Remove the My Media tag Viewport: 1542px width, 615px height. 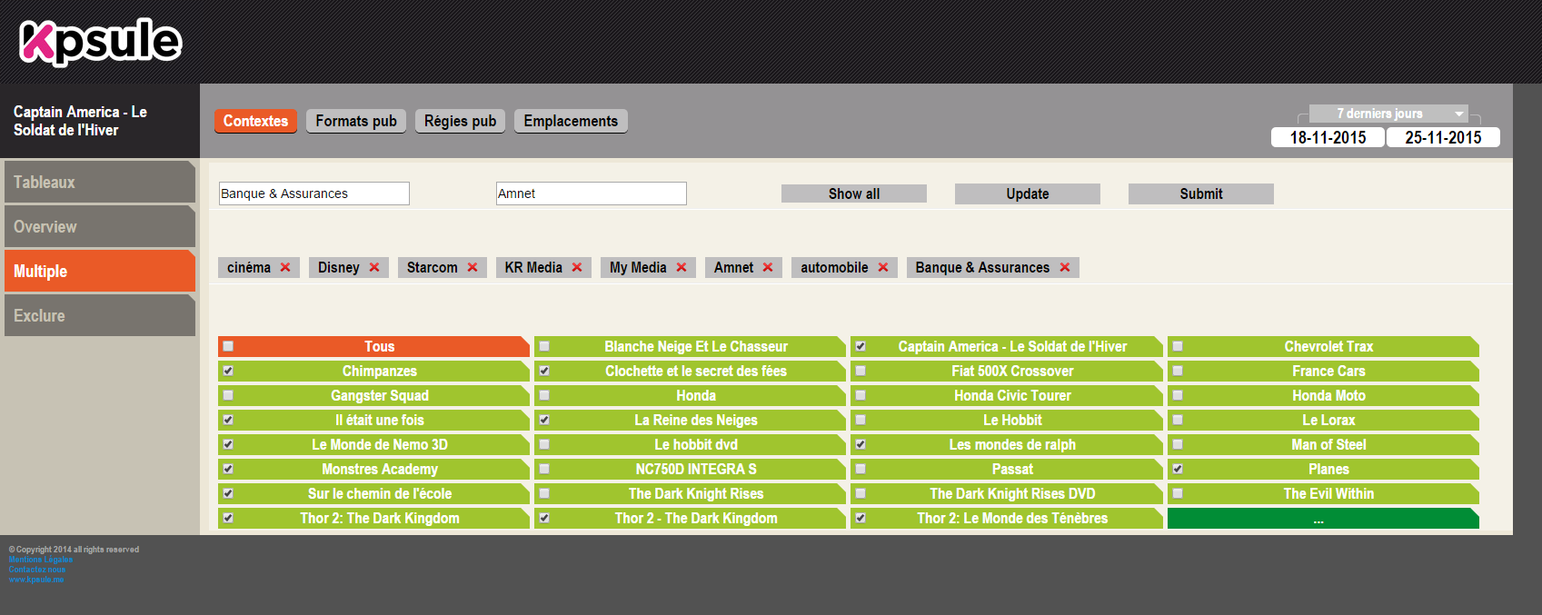681,267
